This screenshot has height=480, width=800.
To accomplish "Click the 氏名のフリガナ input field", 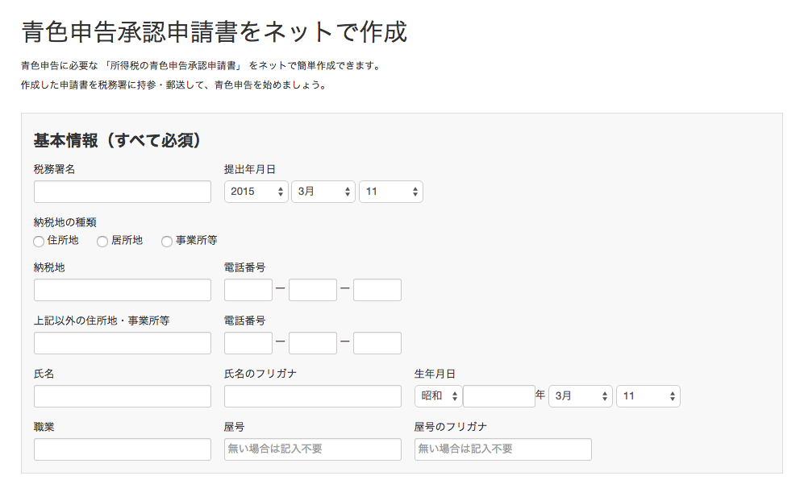I will (x=312, y=396).
